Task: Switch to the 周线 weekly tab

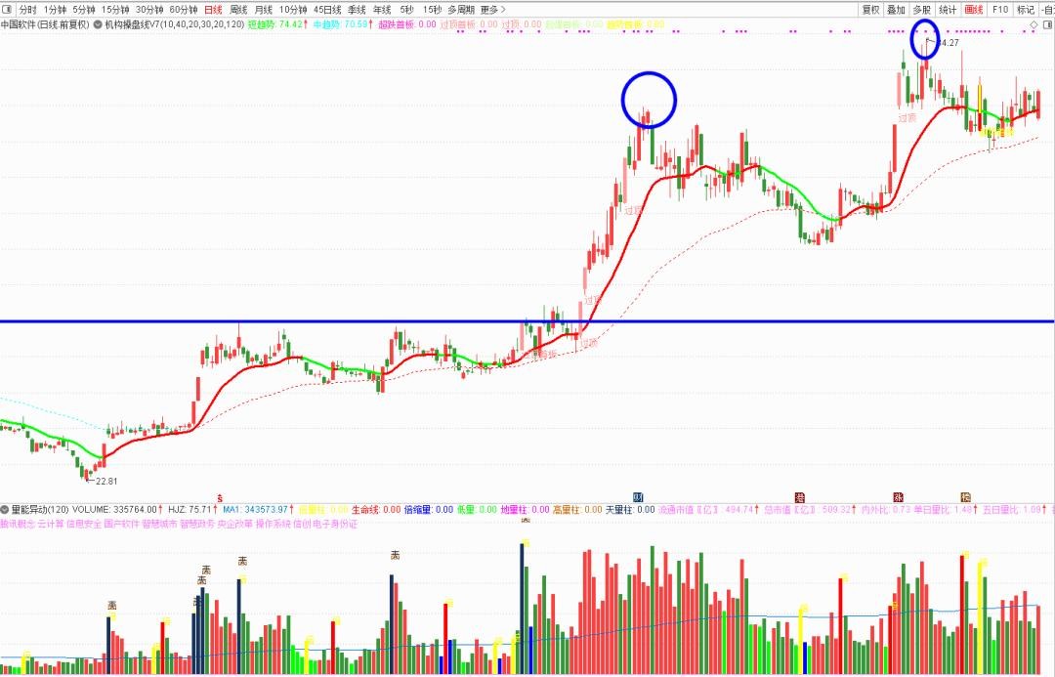Action: [238, 10]
